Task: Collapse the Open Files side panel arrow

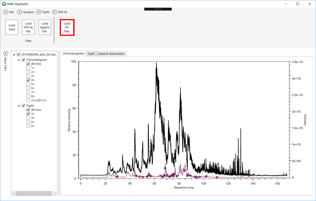Action: 6,53
